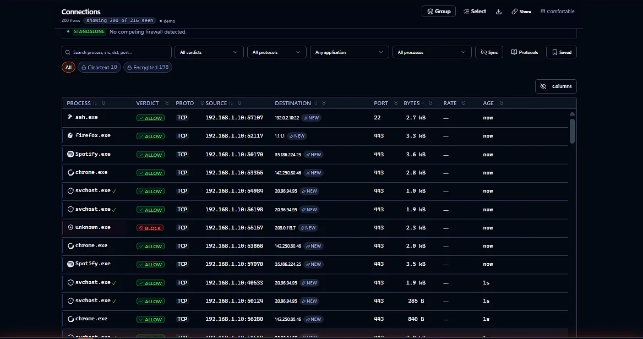Click the search process input field
The height and width of the screenshot is (339, 643).
coord(117,52)
